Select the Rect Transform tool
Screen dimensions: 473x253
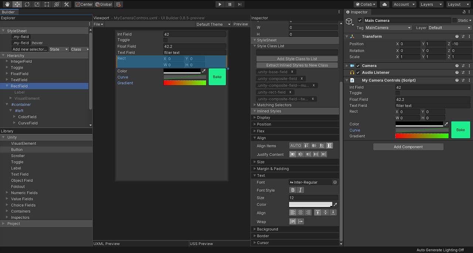click(47, 4)
